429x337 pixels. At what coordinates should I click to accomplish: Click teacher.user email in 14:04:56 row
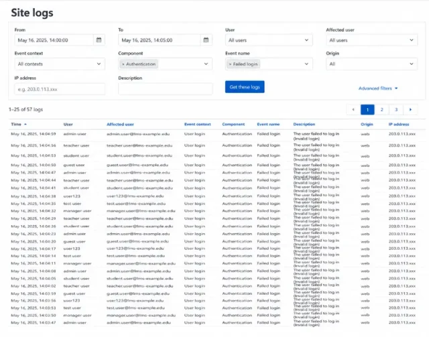point(139,145)
